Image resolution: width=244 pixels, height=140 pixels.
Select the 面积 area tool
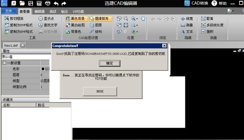click(x=207, y=31)
